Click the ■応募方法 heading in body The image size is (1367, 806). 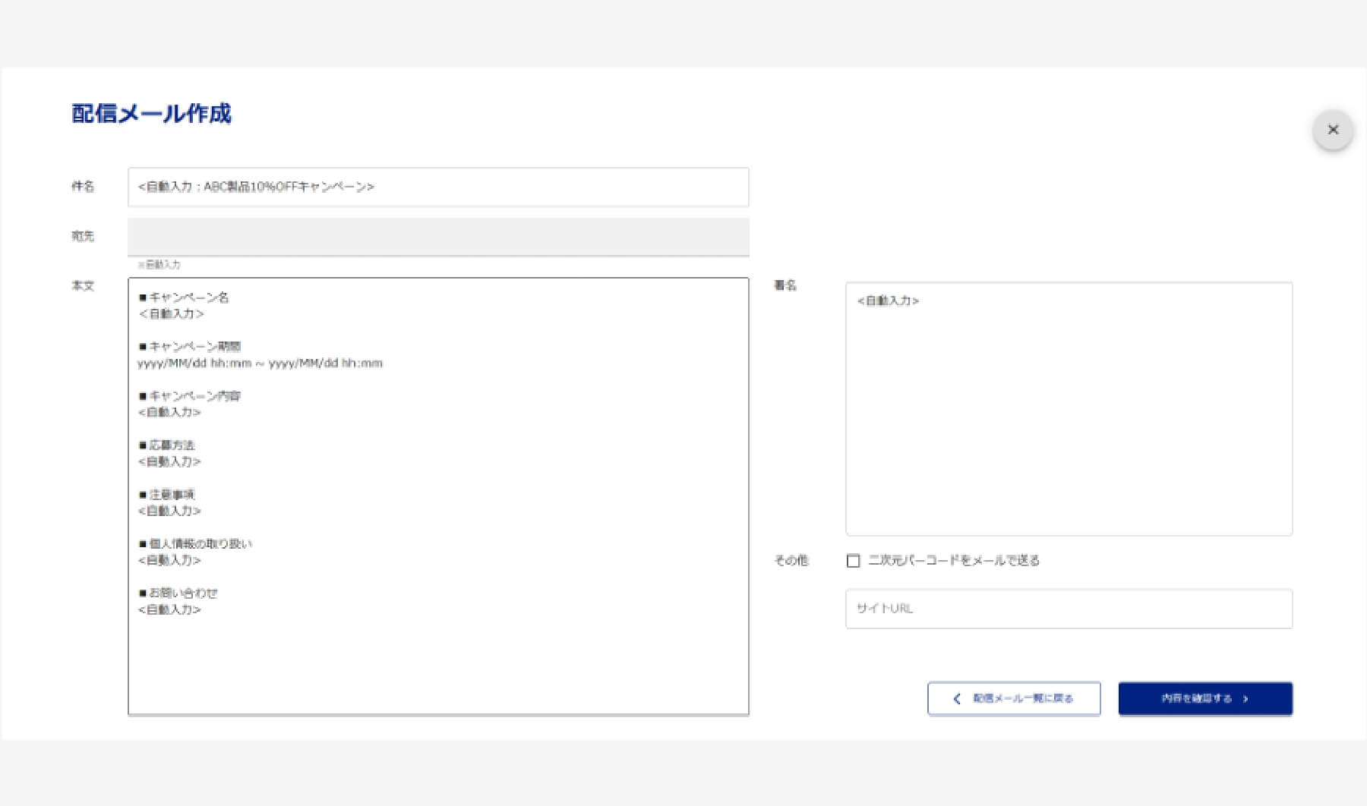[x=167, y=446]
